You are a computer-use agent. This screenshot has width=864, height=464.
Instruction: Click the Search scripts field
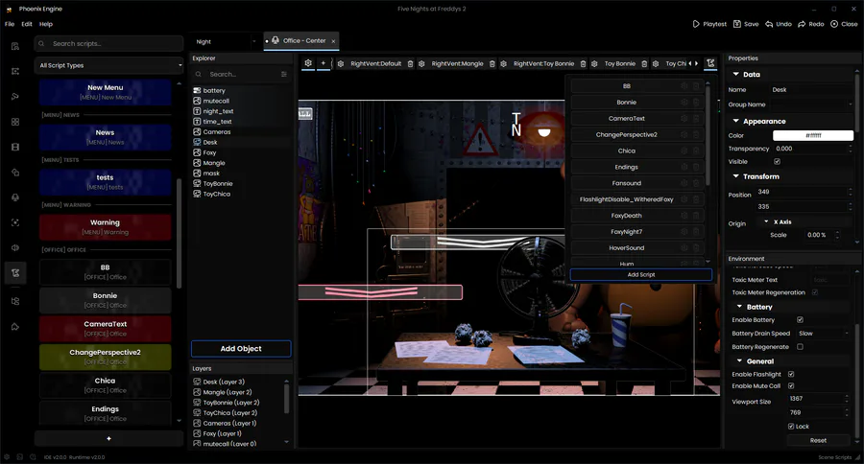coord(108,43)
